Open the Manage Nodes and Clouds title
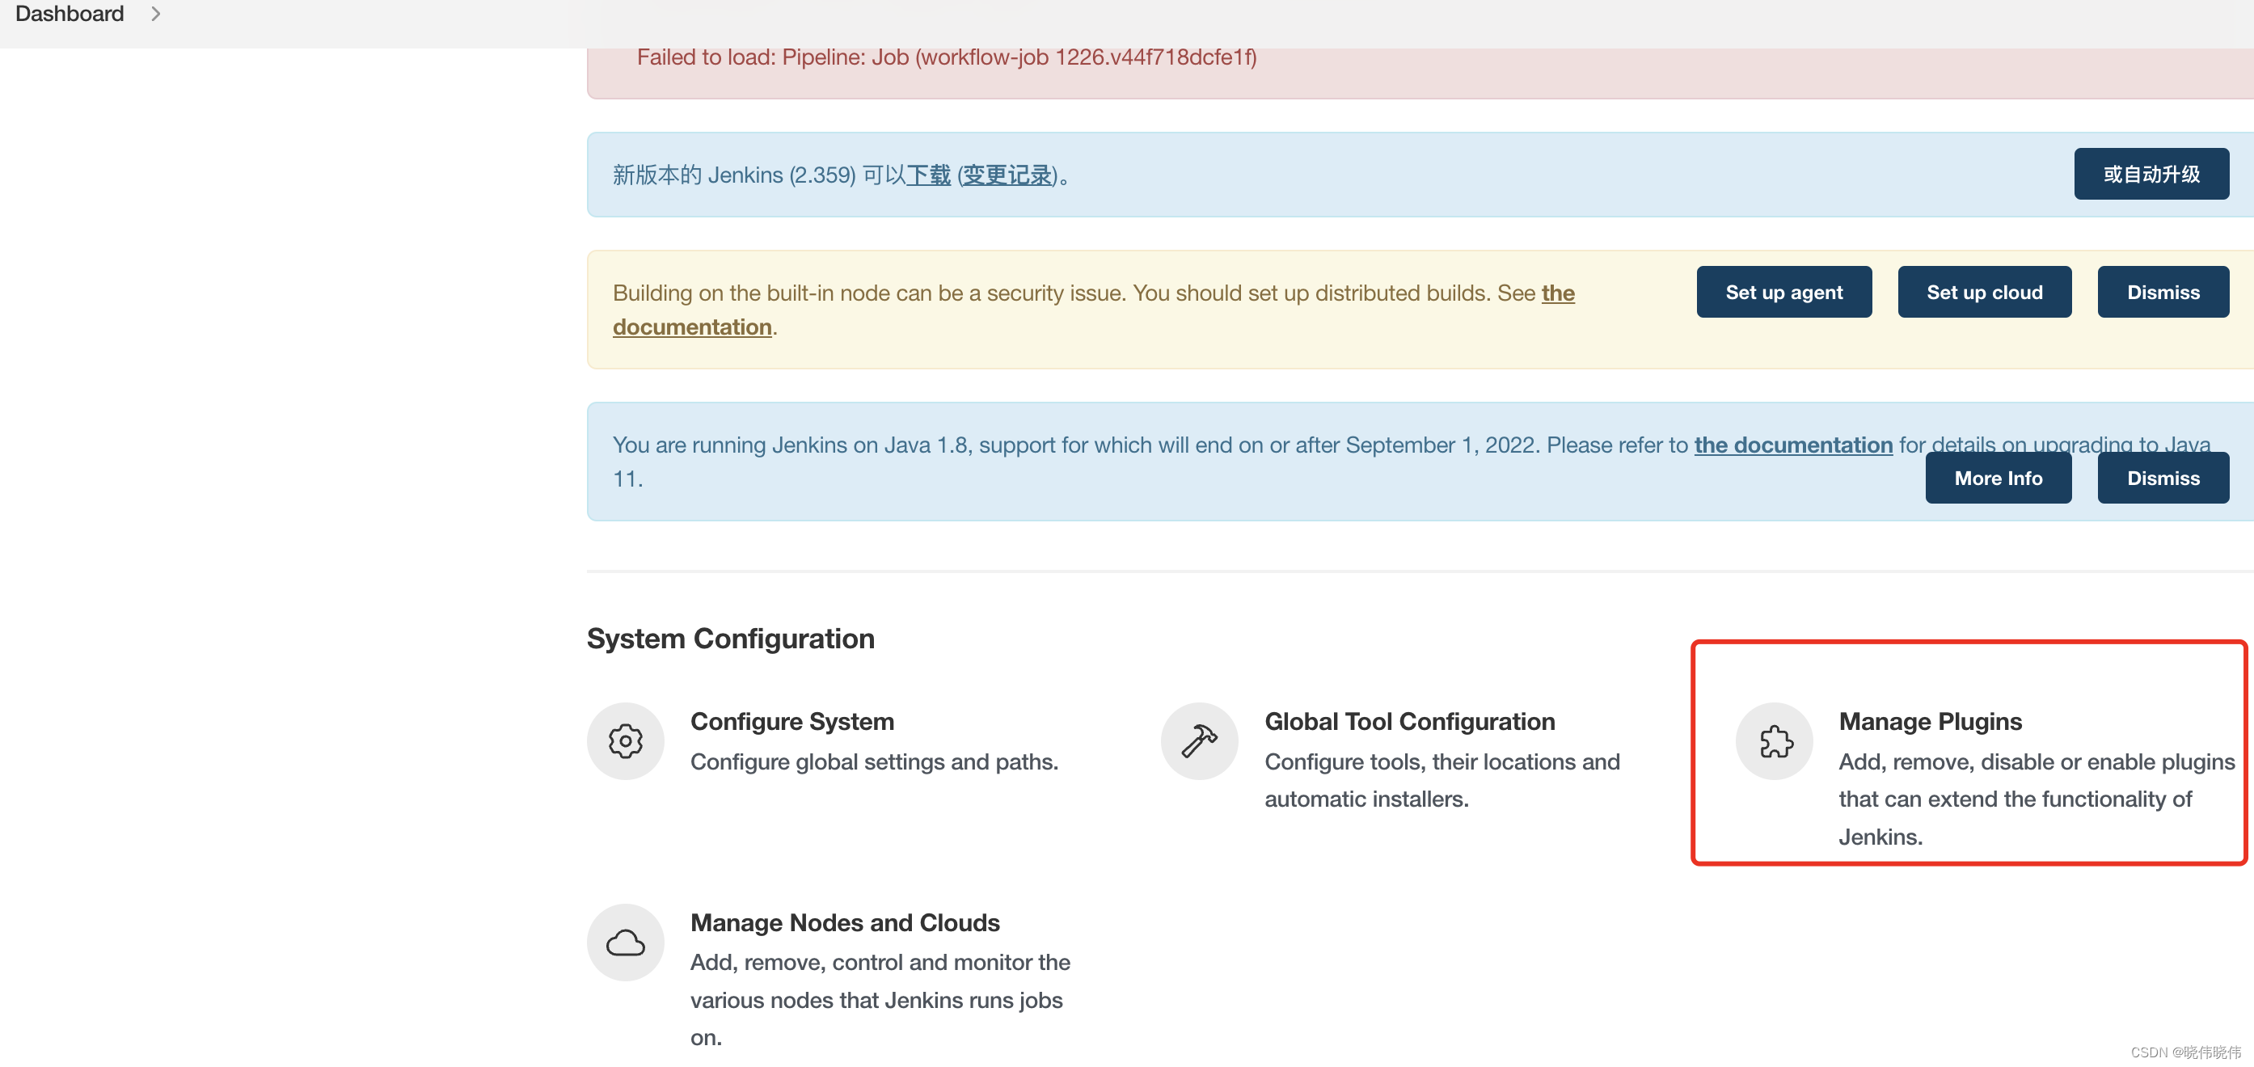This screenshot has width=2254, height=1067. pos(844,921)
